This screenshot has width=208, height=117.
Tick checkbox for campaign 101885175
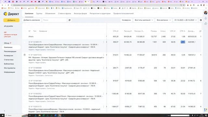pyautogui.click(x=25, y=42)
